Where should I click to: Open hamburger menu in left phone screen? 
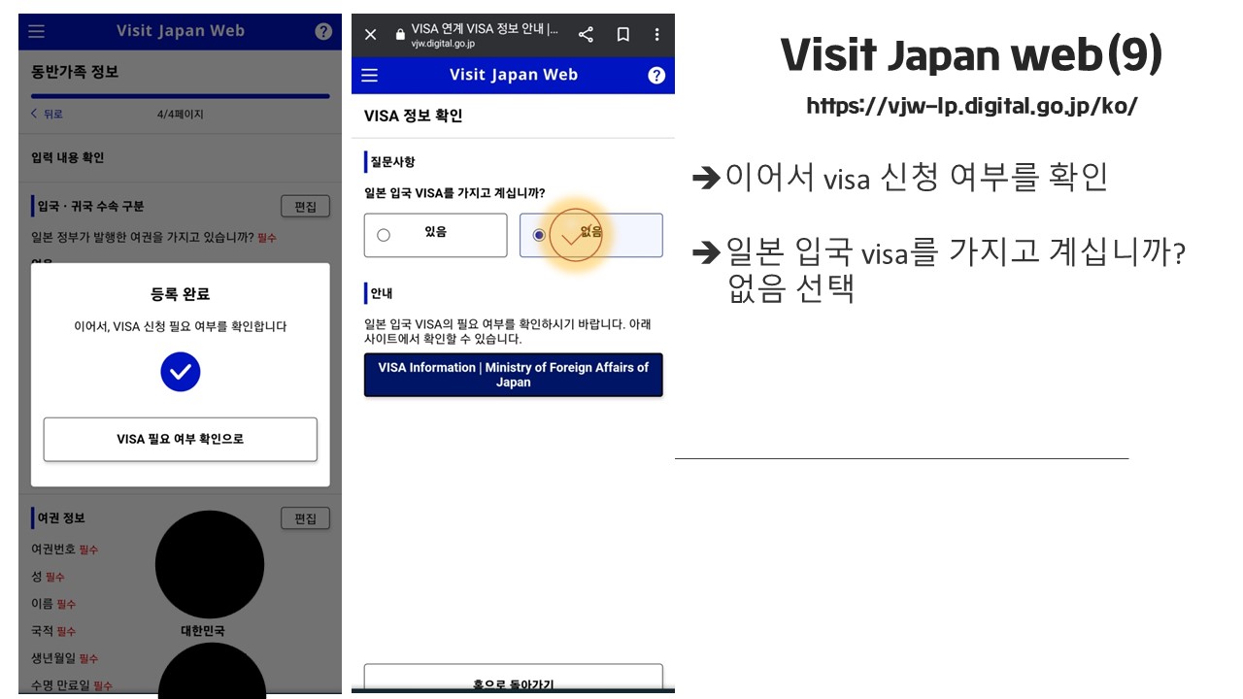[x=36, y=31]
